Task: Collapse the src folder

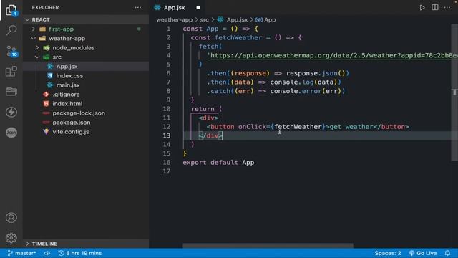Action: click(86, 57)
